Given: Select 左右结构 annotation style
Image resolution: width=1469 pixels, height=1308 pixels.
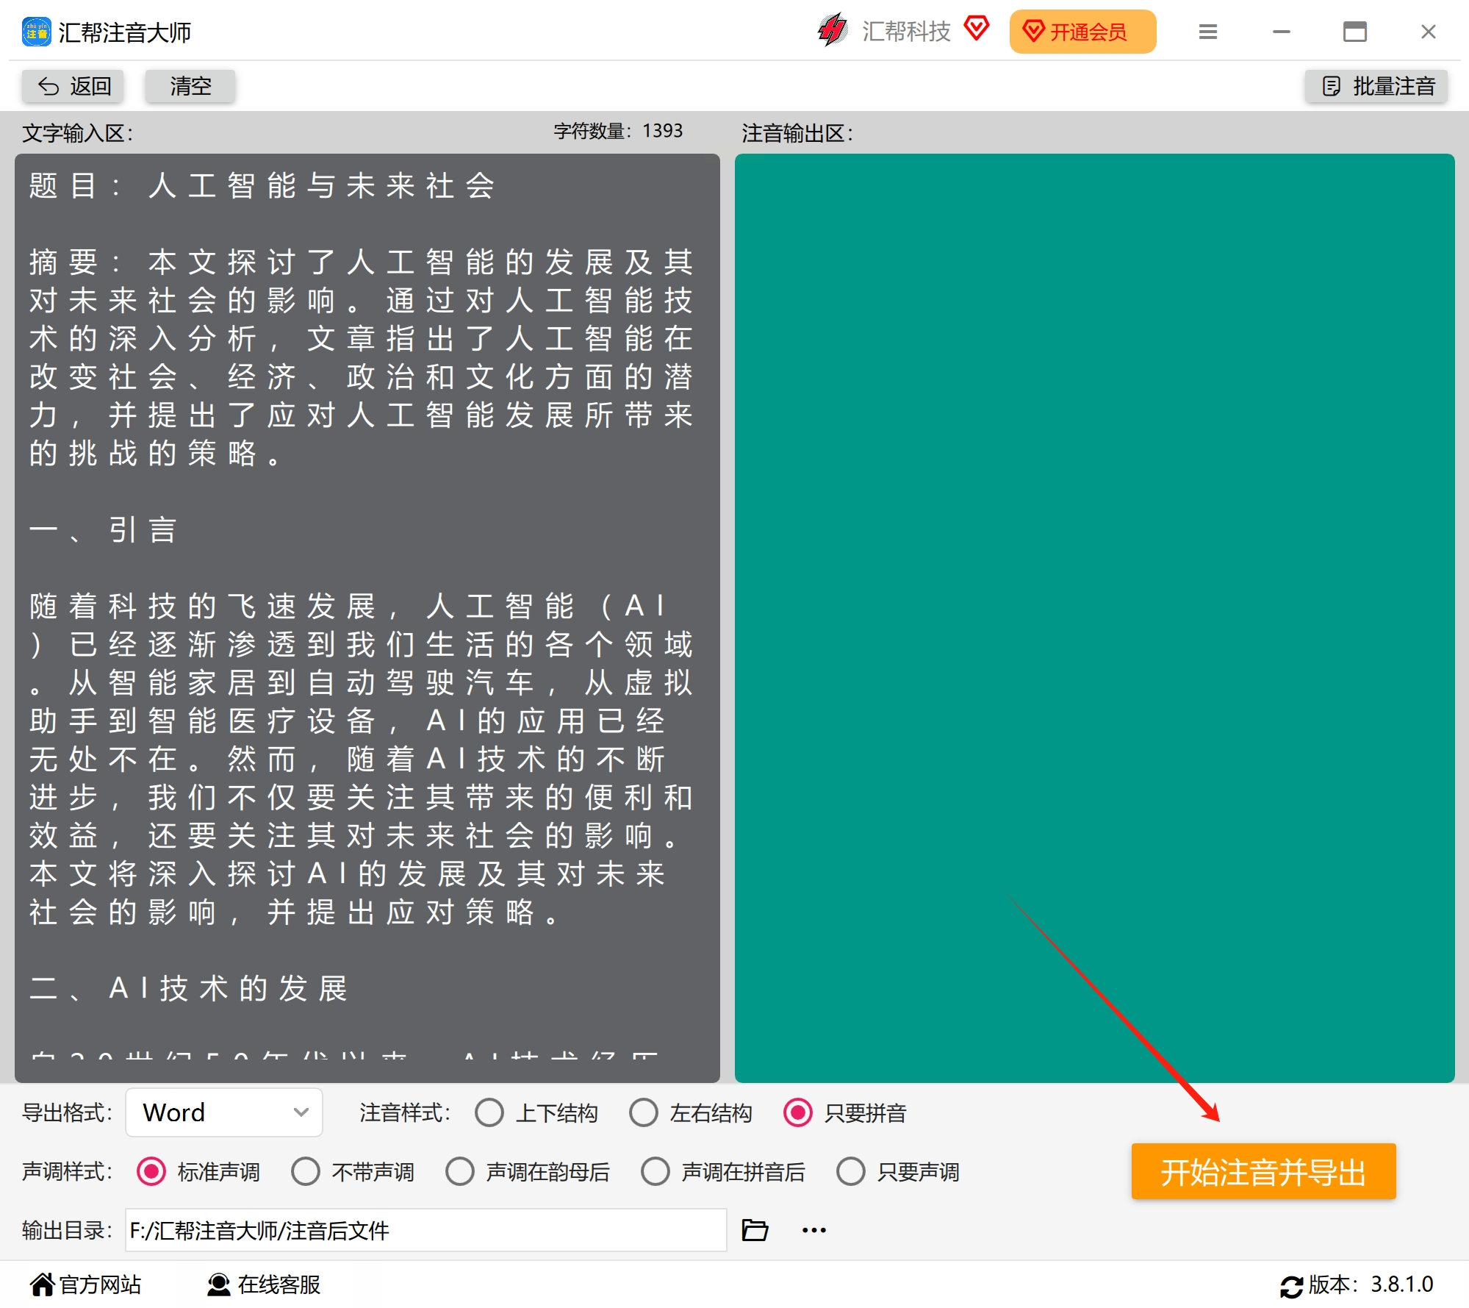Looking at the screenshot, I should 644,1112.
